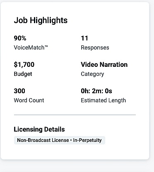Select the Budget label
This screenshot has height=172, width=154.
coord(23,74)
